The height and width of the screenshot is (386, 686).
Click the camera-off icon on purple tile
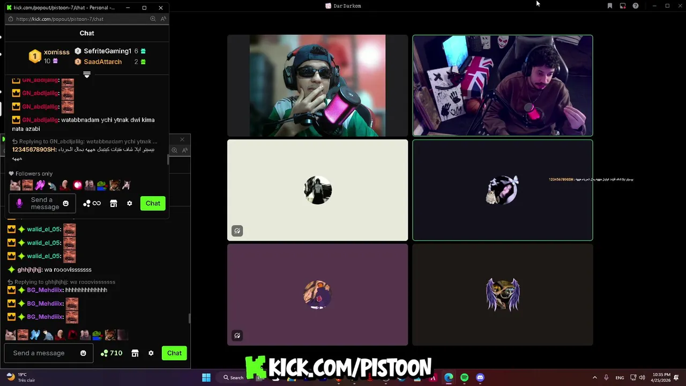pyautogui.click(x=237, y=336)
